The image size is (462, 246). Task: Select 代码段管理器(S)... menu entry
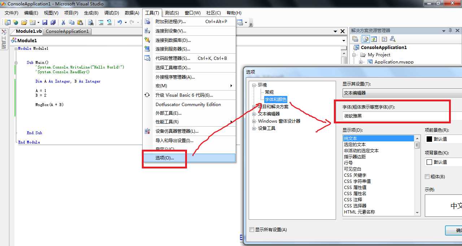pos(189,58)
